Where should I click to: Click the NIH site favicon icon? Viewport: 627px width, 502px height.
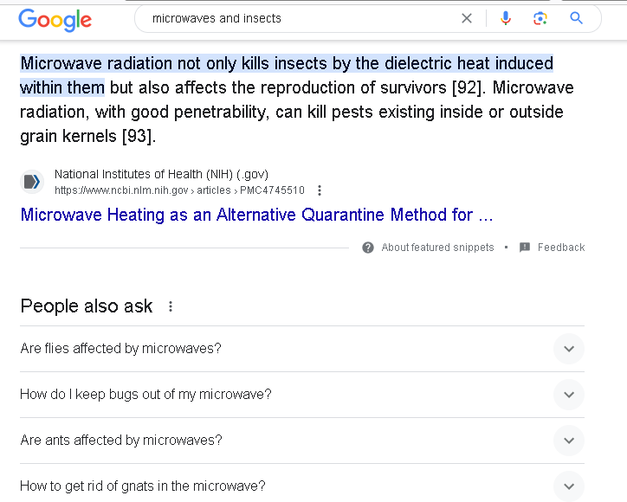click(32, 182)
